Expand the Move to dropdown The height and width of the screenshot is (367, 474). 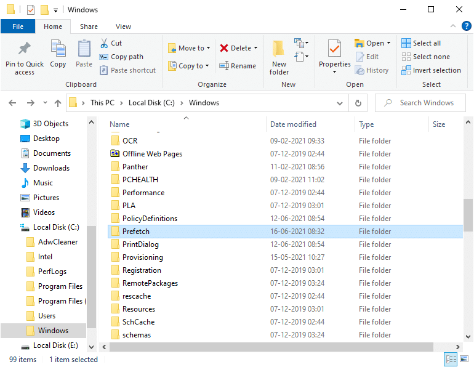tap(208, 48)
